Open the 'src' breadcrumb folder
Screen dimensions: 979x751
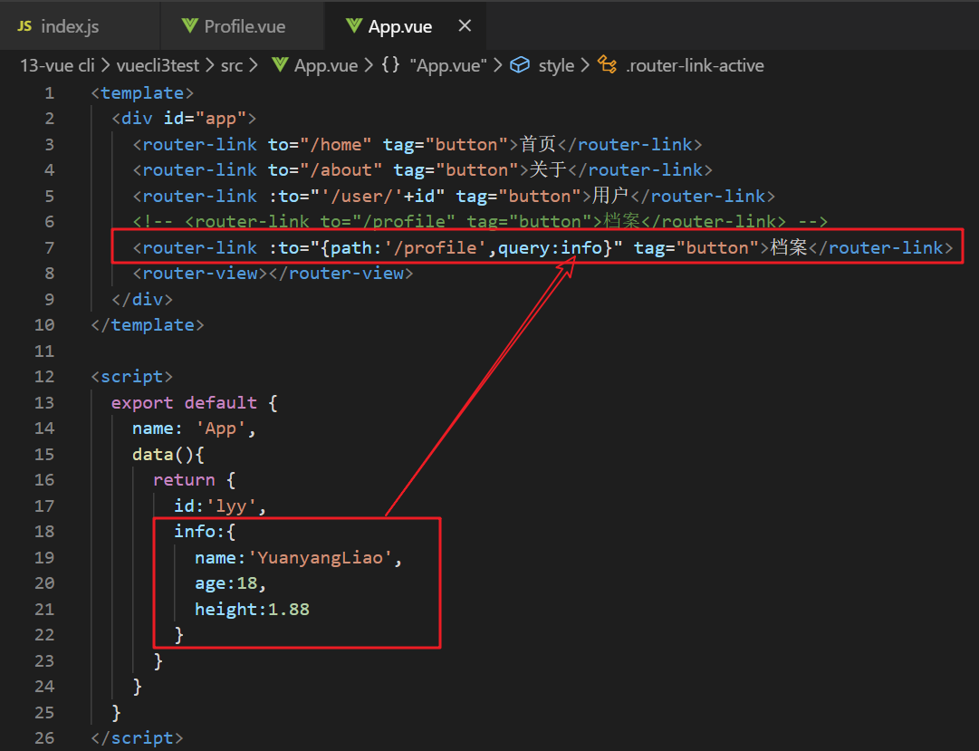(x=232, y=65)
